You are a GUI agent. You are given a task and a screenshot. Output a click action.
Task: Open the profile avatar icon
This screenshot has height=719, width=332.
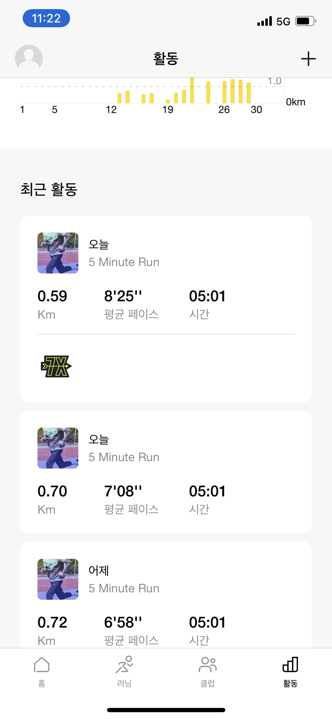[29, 58]
